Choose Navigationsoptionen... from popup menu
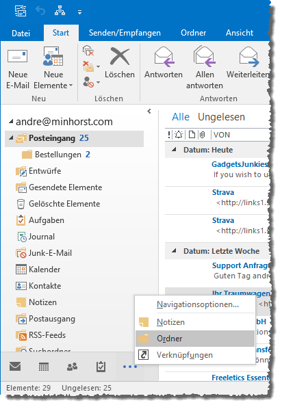Viewport: 282px width, 407px height. (x=195, y=304)
